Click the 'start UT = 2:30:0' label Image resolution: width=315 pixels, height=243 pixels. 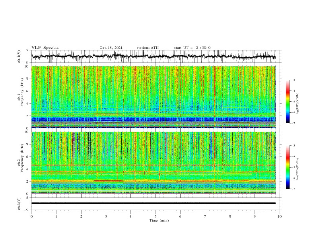192,48
